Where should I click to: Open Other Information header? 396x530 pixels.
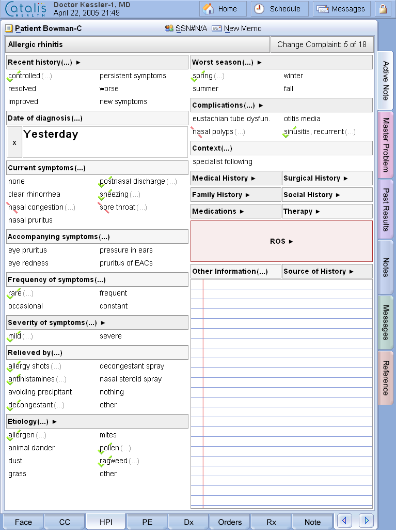pyautogui.click(x=236, y=271)
